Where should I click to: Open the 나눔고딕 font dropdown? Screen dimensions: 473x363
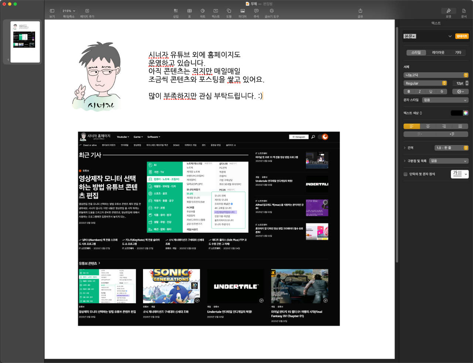pyautogui.click(x=436, y=75)
